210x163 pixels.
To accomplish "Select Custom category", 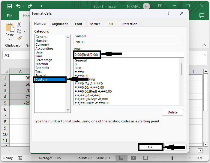I will point(50,79).
